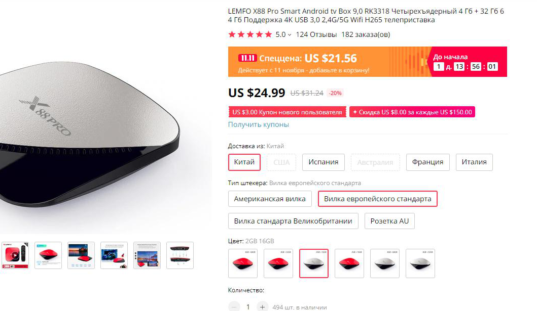This screenshot has width=537, height=311.
Task: Open the second red box thumbnail image
Action: coord(48,255)
